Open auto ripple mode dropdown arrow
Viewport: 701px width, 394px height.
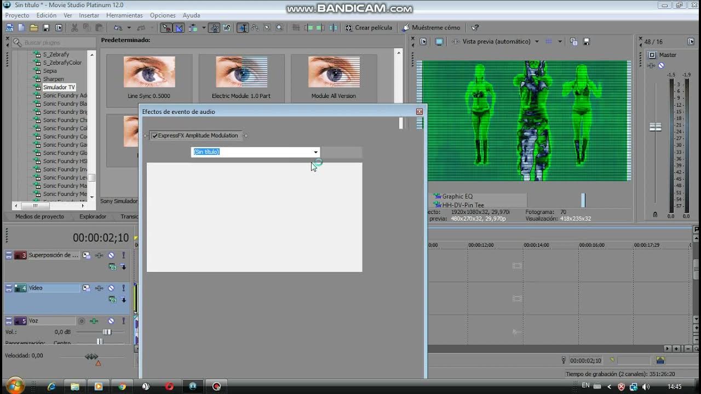204,27
